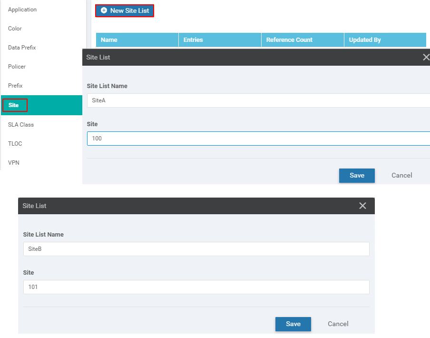Click the Reference Count column header
Viewport: 430px width, 338px height.
tap(303, 40)
